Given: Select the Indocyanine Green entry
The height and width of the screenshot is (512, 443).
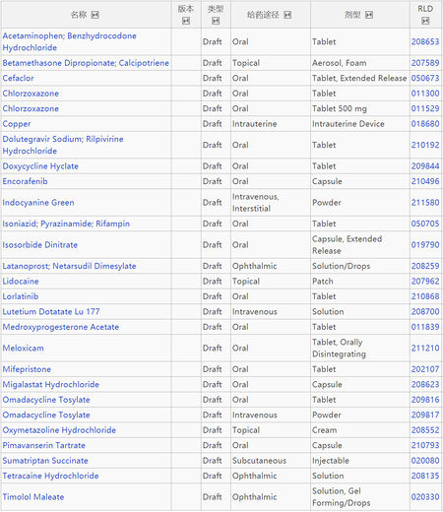Looking at the screenshot, I should point(38,203).
